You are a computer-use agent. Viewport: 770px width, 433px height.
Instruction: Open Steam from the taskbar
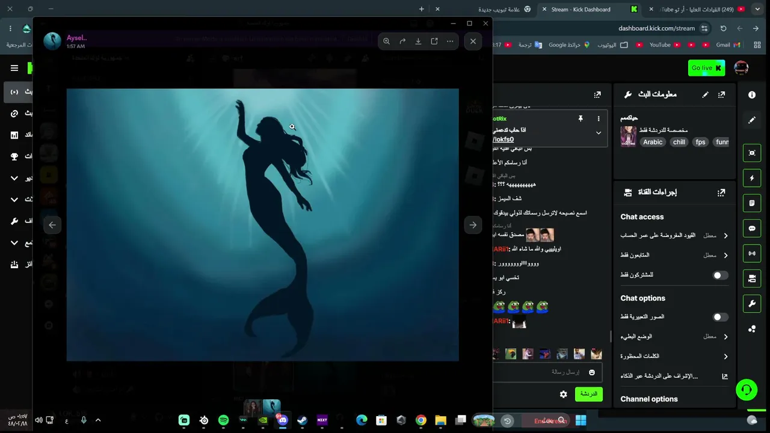[302, 420]
